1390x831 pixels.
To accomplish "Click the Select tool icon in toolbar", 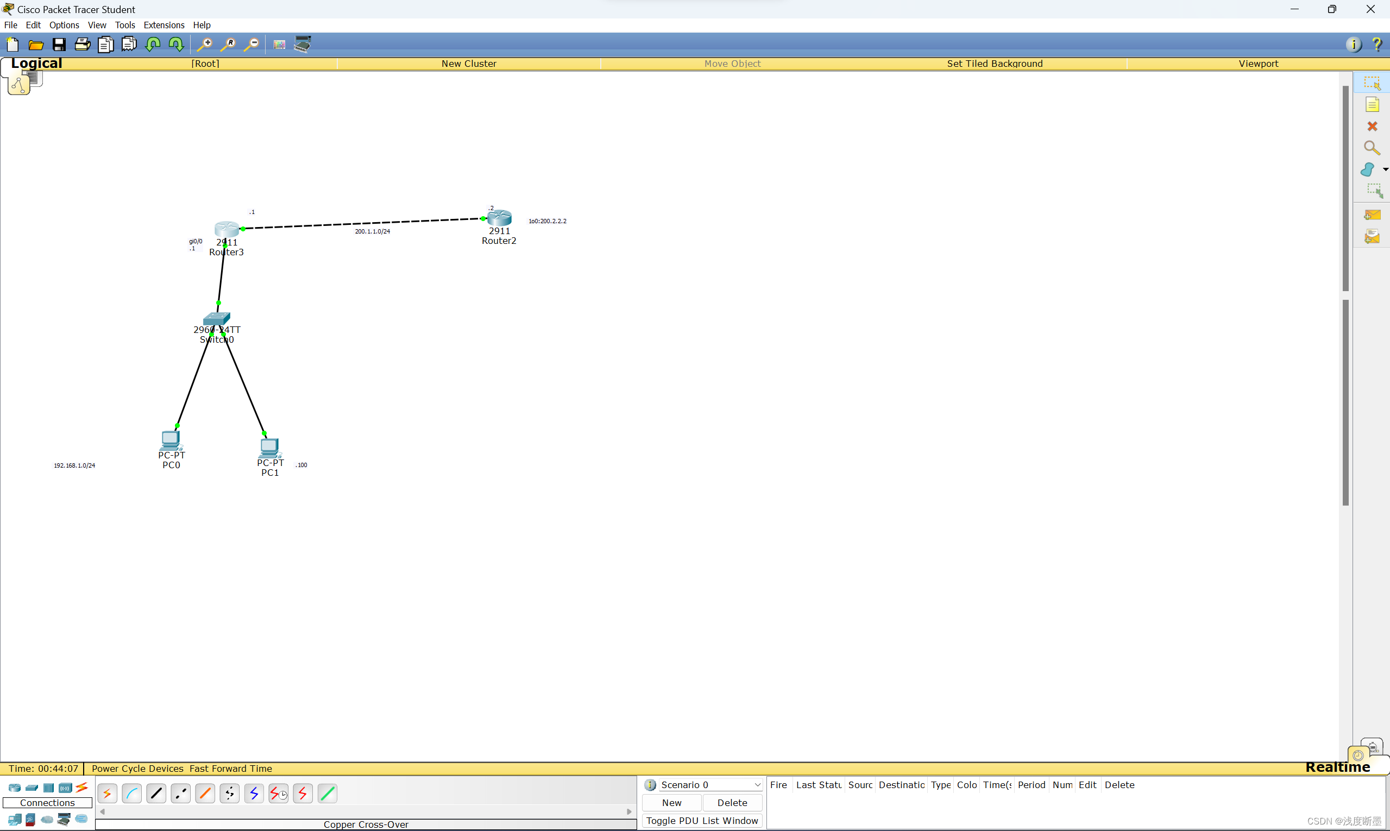I will click(1373, 82).
